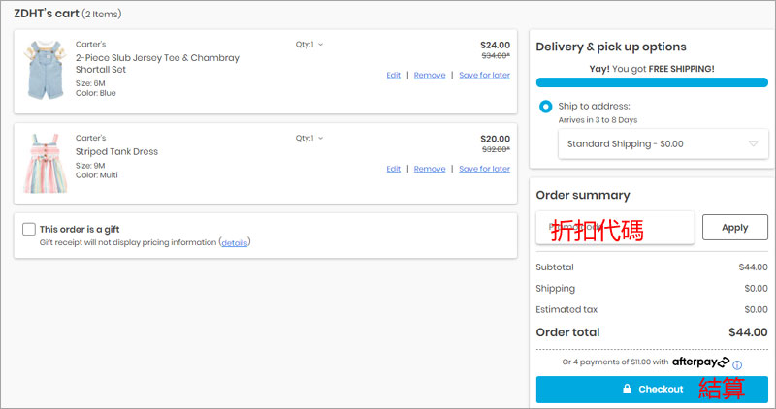776x409 pixels.
Task: Click the lock icon on Checkout button
Action: coord(627,389)
